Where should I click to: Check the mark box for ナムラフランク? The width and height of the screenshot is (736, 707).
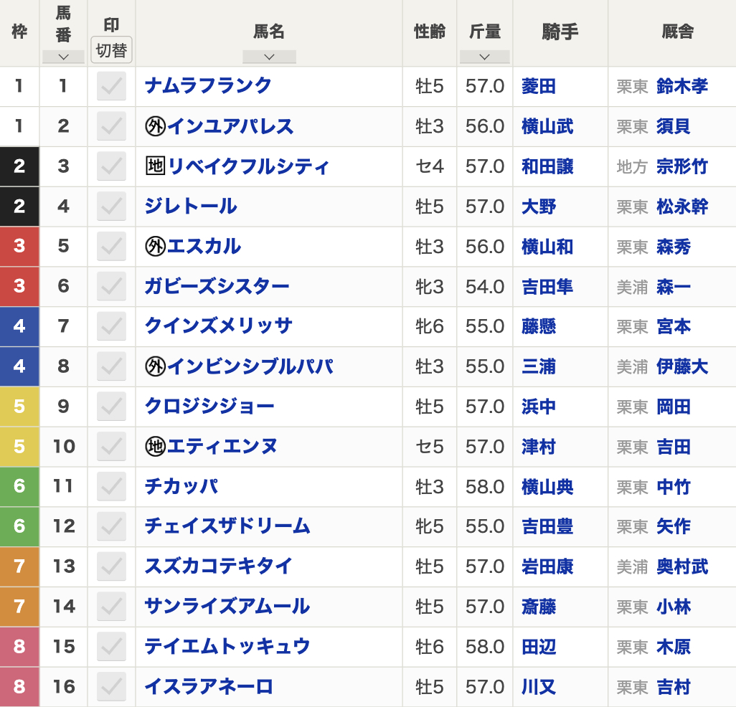[x=112, y=86]
